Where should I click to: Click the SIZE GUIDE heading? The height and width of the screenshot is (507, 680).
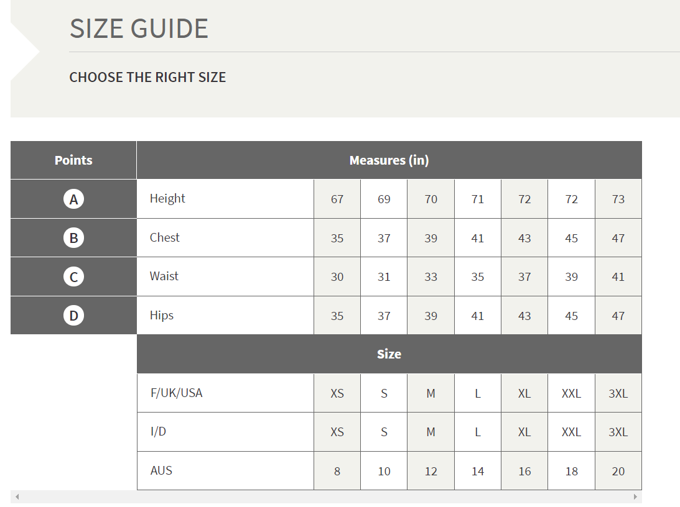point(139,29)
